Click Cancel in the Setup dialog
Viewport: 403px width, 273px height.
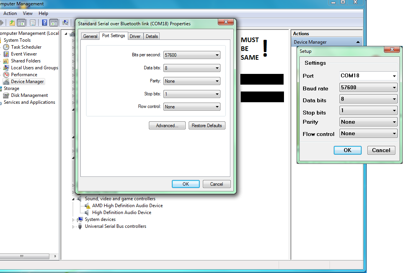click(x=381, y=150)
